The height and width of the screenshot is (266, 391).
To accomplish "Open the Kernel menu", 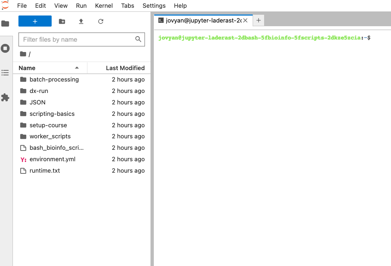I will 104,6.
